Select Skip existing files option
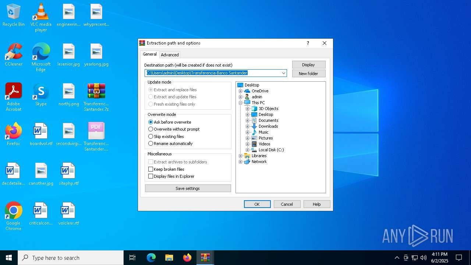 coord(166,137)
